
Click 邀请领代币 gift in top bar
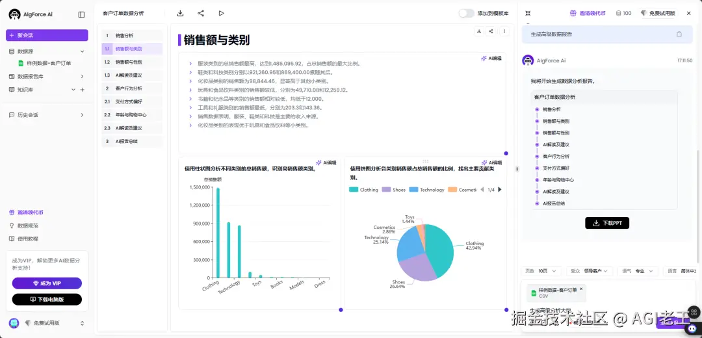tap(588, 14)
